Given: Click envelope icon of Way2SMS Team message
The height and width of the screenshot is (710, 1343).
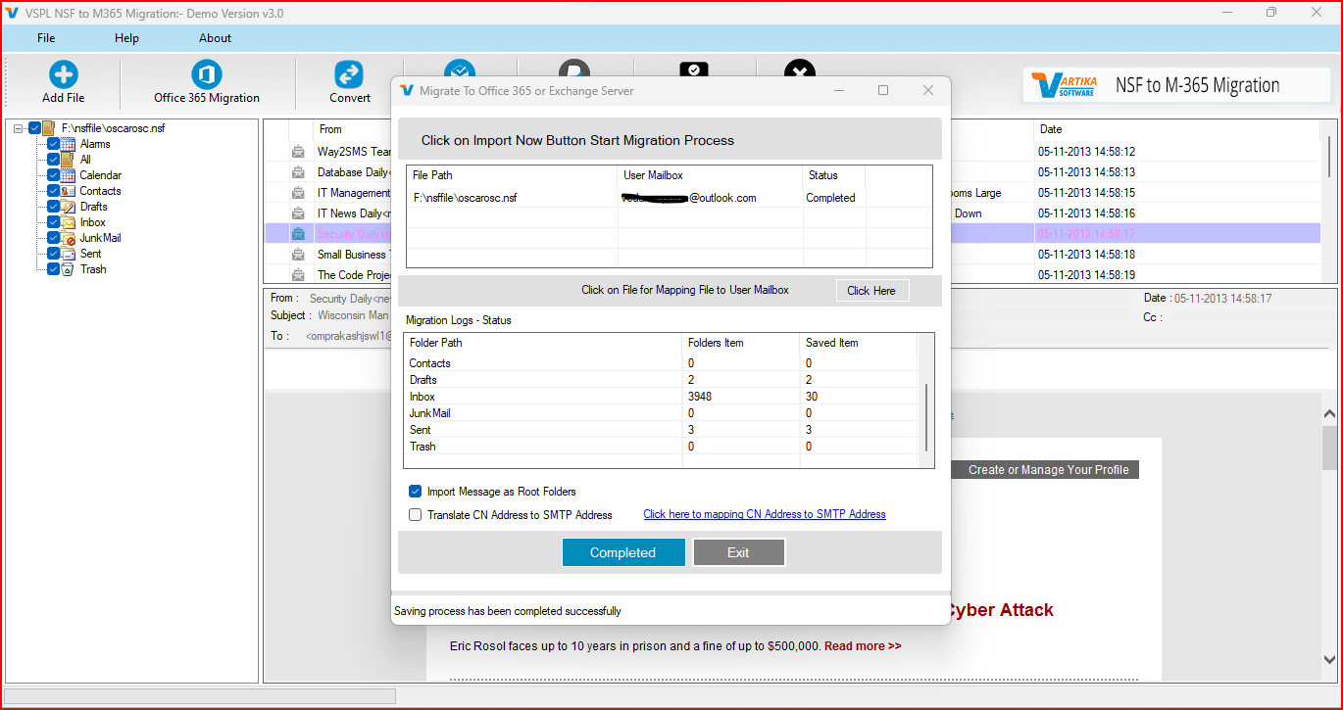Looking at the screenshot, I should (298, 152).
